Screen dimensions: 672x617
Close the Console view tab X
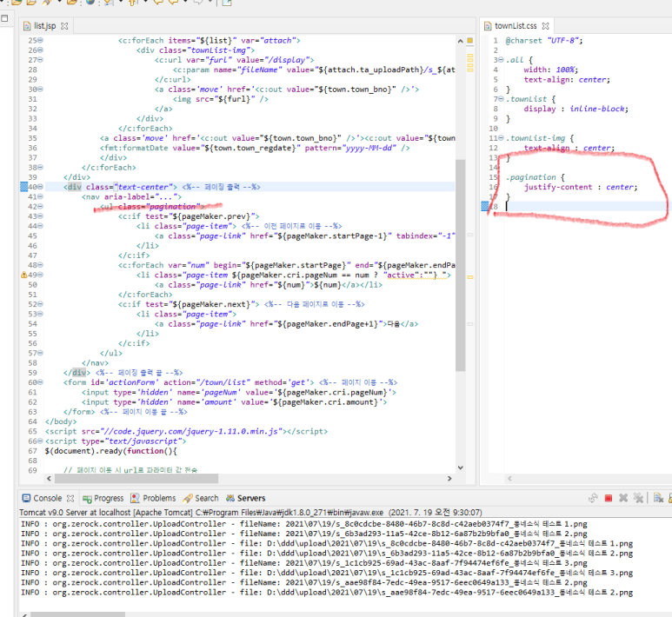[x=70, y=498]
